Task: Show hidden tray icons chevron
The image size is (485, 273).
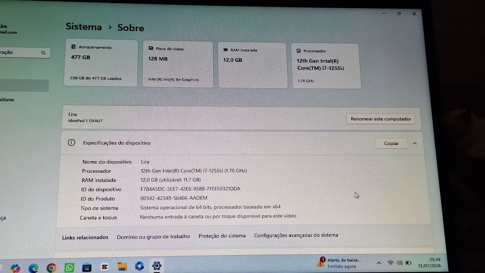Action: [379, 263]
